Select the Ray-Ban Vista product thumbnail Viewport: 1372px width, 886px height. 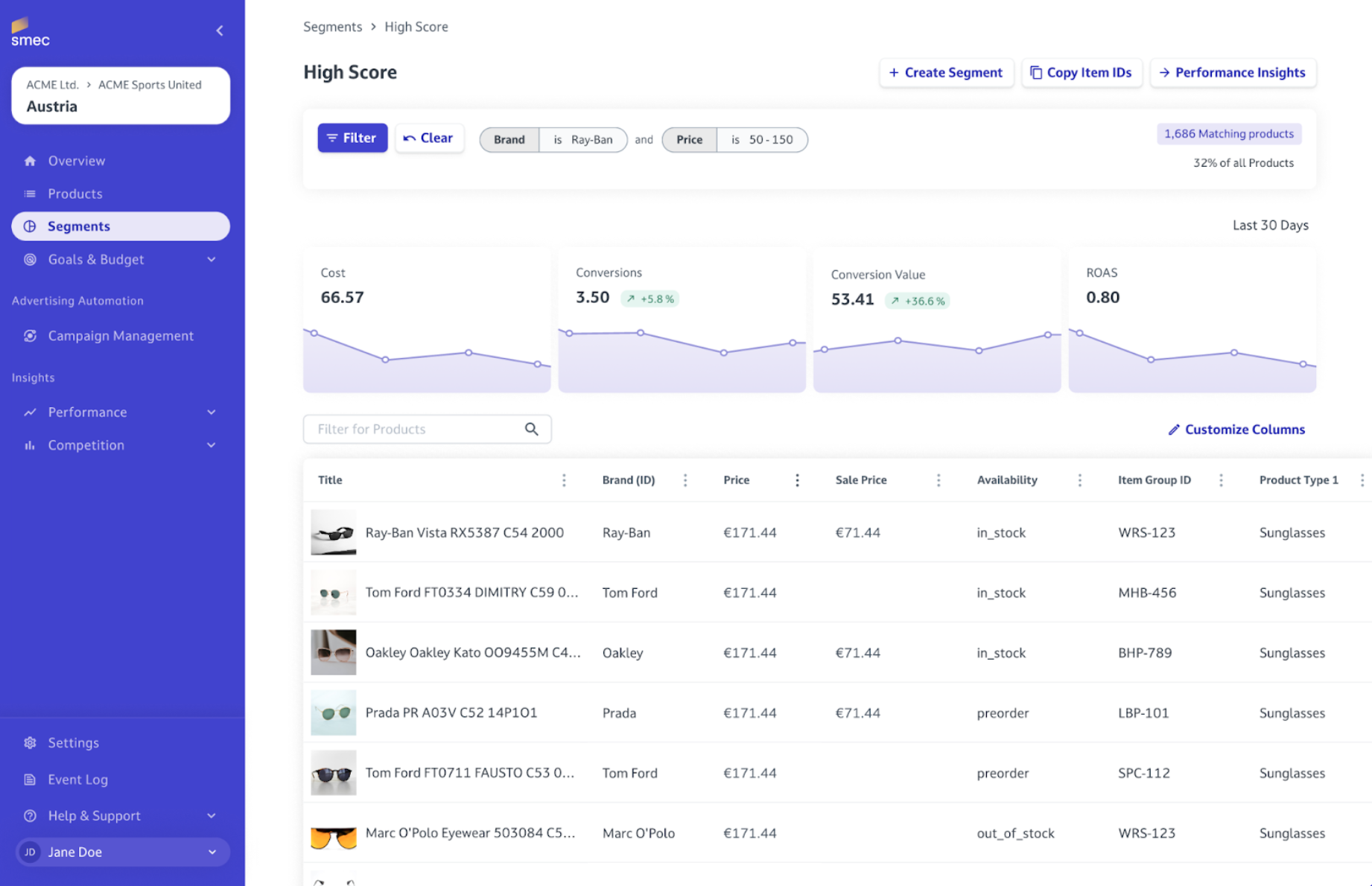point(333,532)
